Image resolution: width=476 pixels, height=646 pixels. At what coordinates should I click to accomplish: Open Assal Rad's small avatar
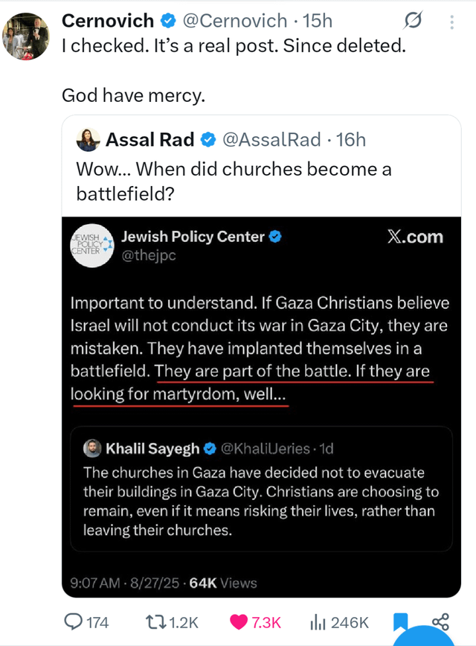pyautogui.click(x=88, y=139)
